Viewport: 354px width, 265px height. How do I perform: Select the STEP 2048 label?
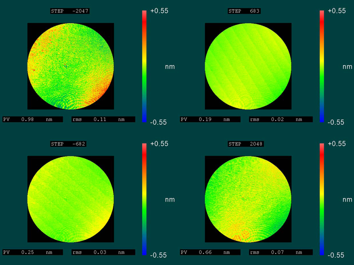coord(246,144)
